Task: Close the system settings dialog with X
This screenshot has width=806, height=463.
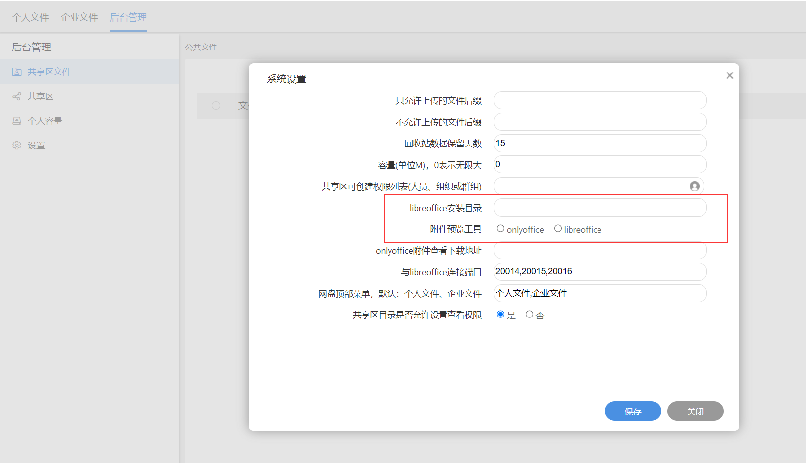Action: pos(729,75)
